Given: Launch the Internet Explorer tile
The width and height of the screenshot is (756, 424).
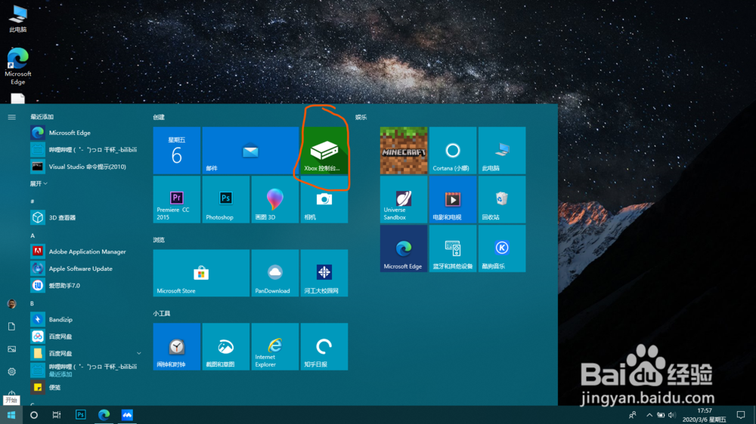Looking at the screenshot, I should (275, 346).
